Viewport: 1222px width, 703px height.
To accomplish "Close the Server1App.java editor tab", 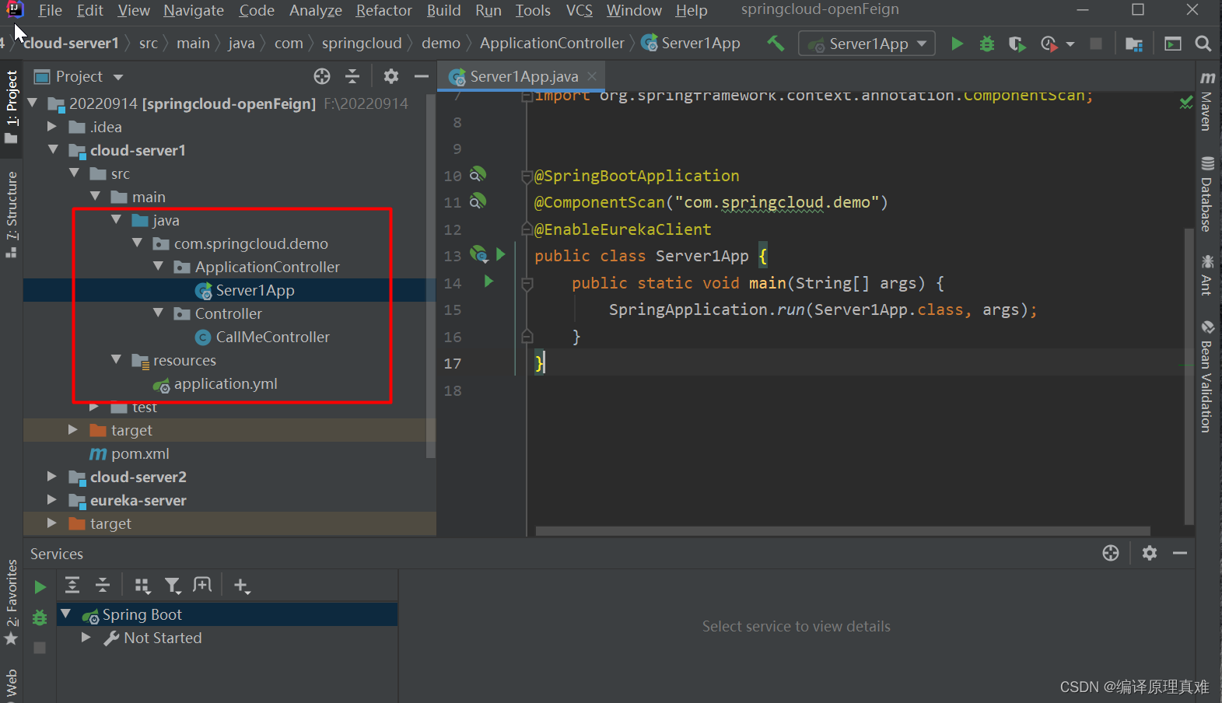I will click(x=592, y=76).
